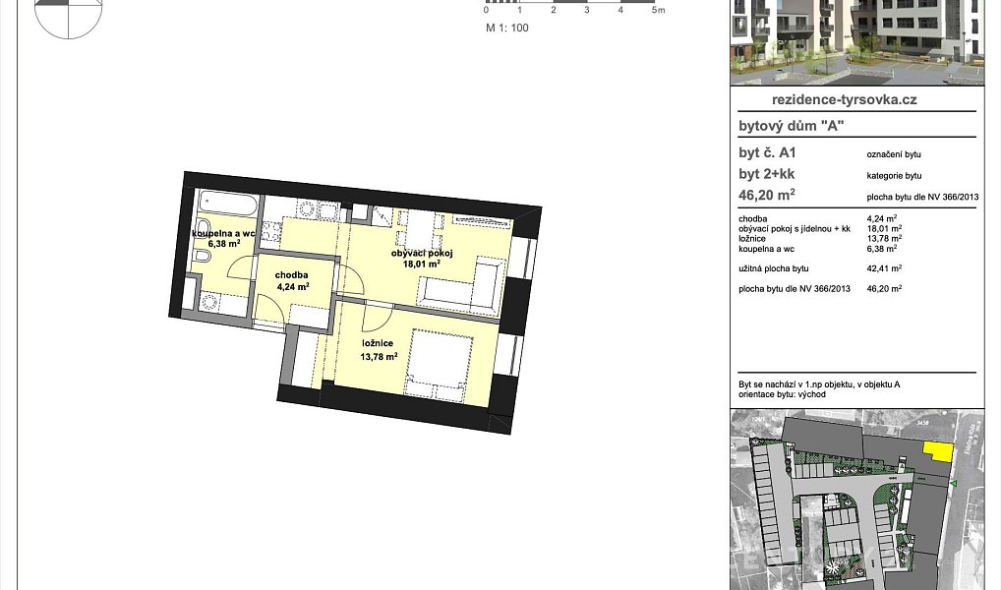Click the washing machine symbol in bathroom
The image size is (1001, 590).
pos(209,303)
